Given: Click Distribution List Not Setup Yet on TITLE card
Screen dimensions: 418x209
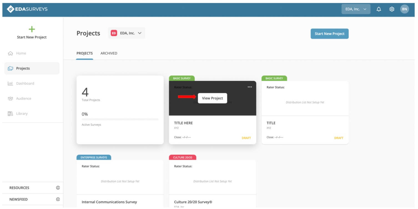Looking at the screenshot, I should (x=305, y=102).
